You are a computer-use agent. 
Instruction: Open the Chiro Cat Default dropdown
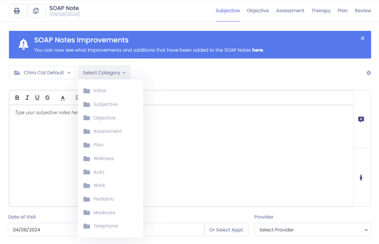point(42,73)
